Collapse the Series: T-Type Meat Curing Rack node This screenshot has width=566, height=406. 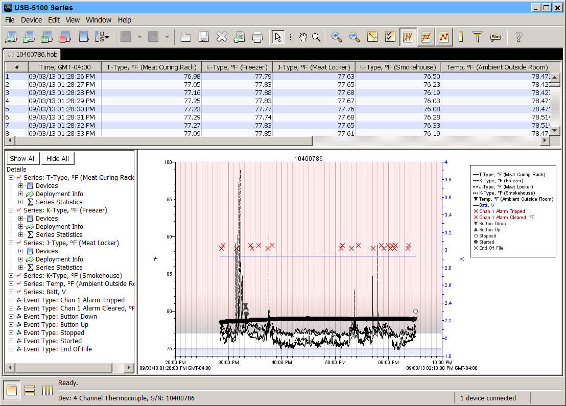coord(11,178)
